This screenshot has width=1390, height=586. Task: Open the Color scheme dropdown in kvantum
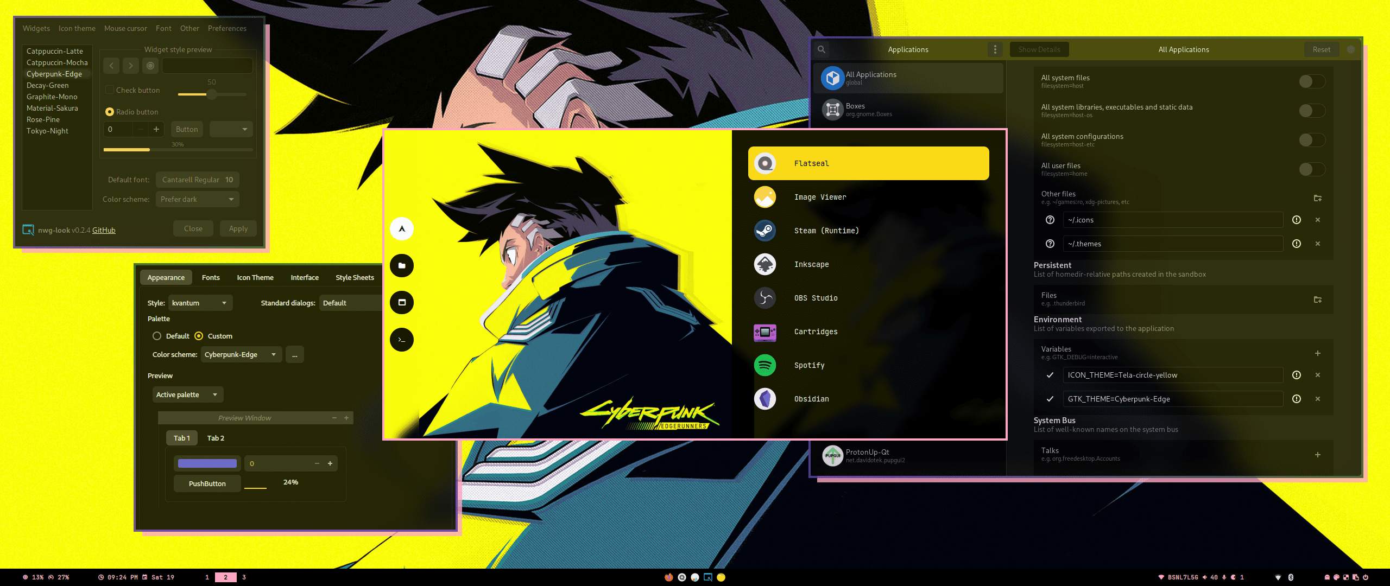[x=239, y=355]
